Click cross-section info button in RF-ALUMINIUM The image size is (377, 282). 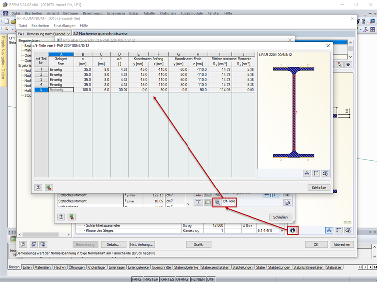(x=292, y=230)
